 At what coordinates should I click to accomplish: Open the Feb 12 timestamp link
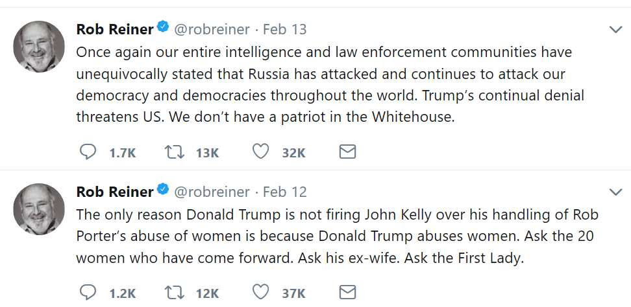(285, 192)
